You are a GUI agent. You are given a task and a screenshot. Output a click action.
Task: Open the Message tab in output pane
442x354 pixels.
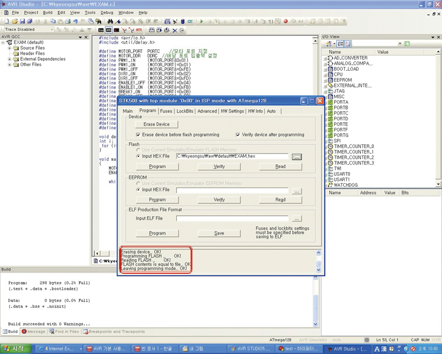[34, 331]
